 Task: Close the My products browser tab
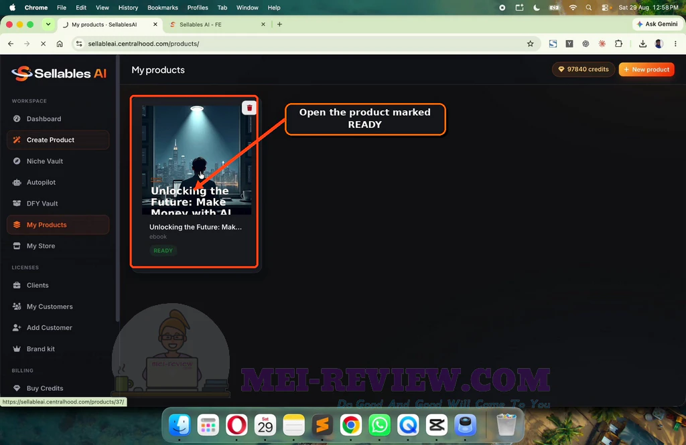[x=155, y=25]
